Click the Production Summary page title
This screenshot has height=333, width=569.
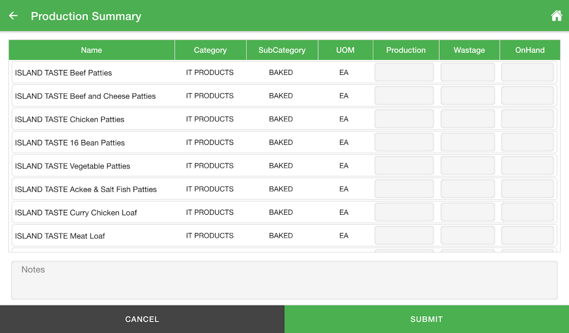pos(86,16)
